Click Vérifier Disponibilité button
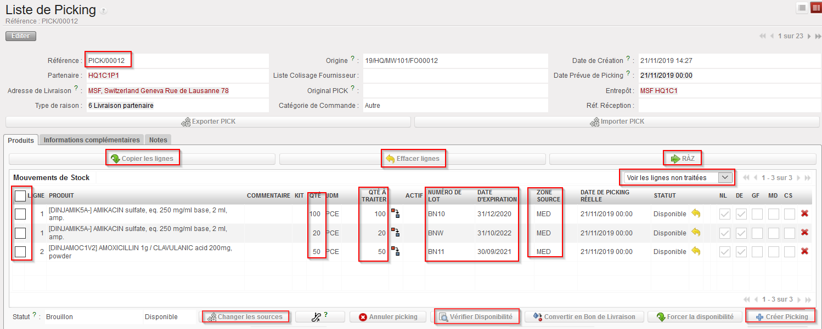Viewport: 822px width, 329px height. click(476, 317)
